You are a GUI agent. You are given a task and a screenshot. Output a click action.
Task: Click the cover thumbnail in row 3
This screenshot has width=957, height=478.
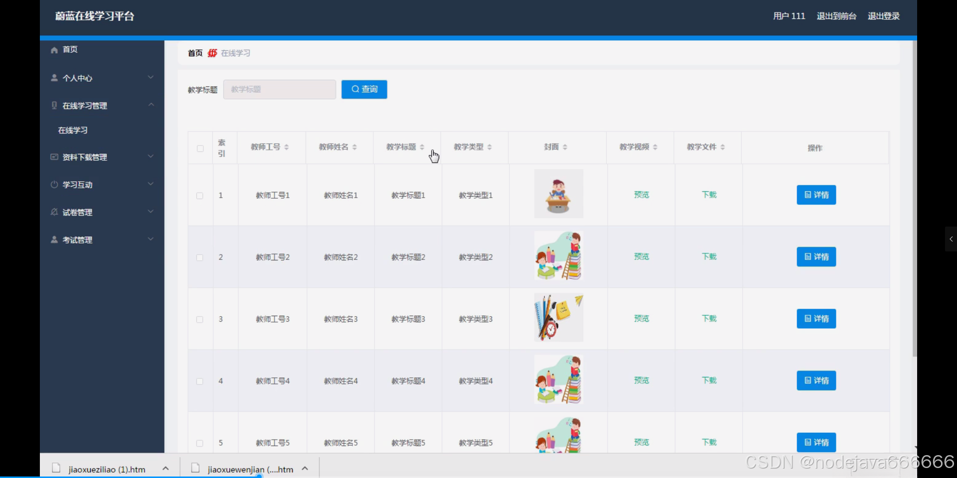point(559,317)
